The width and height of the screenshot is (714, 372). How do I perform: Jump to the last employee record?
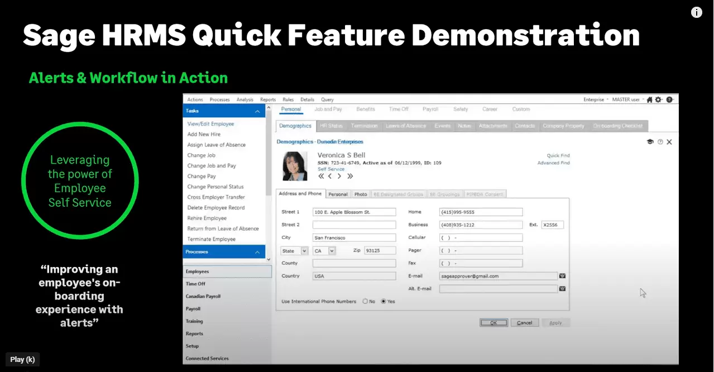(x=350, y=177)
